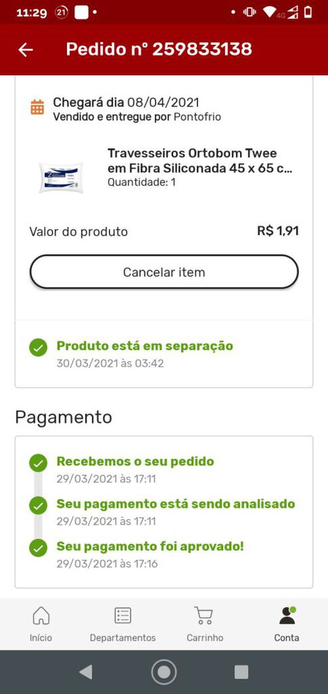
Task: Tap the check icon for pagamento foi aprovado
Action: (x=39, y=548)
